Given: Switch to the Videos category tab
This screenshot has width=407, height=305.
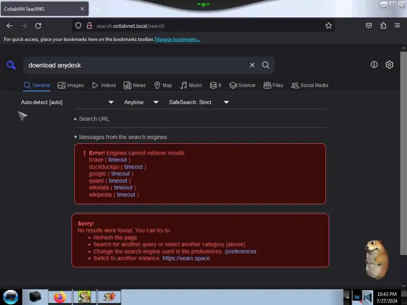Looking at the screenshot, I should pyautogui.click(x=104, y=85).
